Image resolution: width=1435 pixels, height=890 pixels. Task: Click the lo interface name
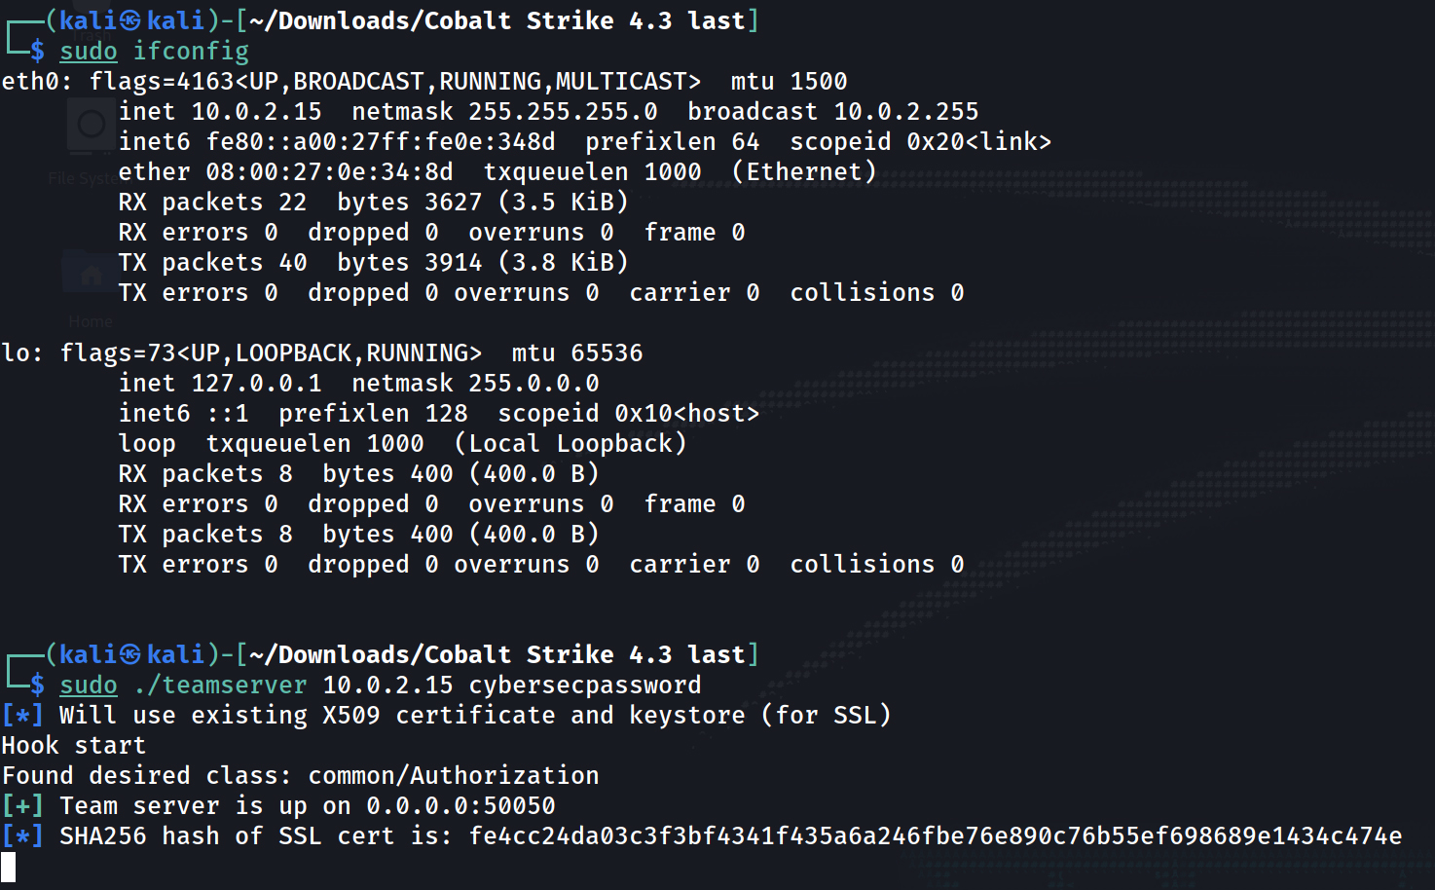tap(17, 353)
